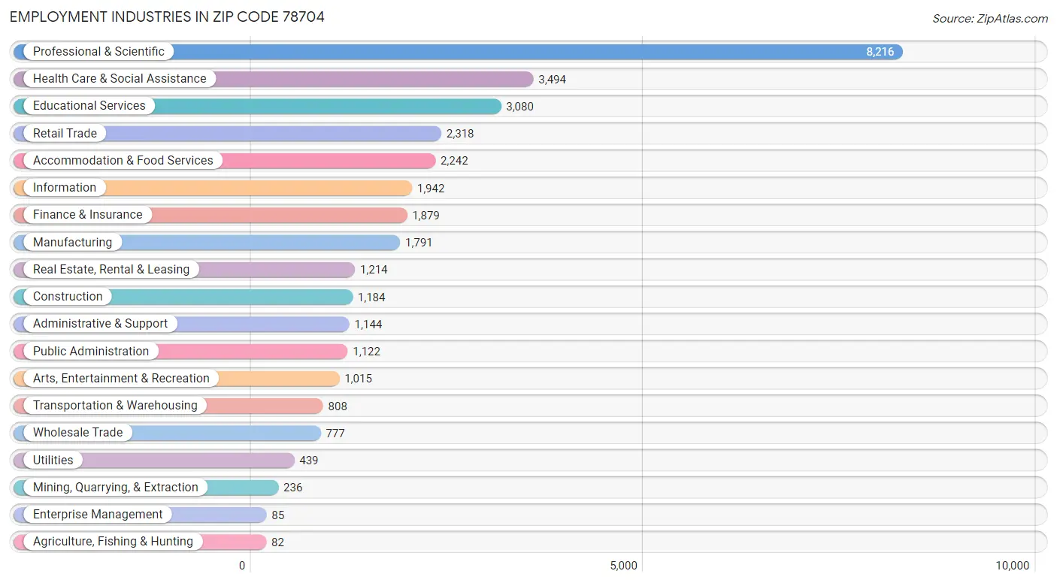This screenshot has height=583, width=1057.
Task: Click the 3,494 value for Health Care
Action: pyautogui.click(x=553, y=80)
